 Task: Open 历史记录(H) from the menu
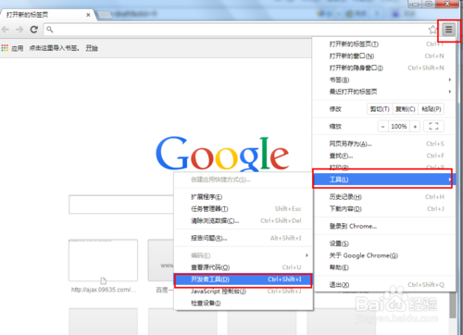[384, 197]
